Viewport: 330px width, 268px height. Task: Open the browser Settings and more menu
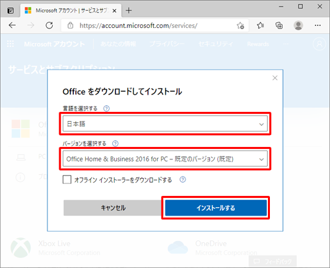317,26
